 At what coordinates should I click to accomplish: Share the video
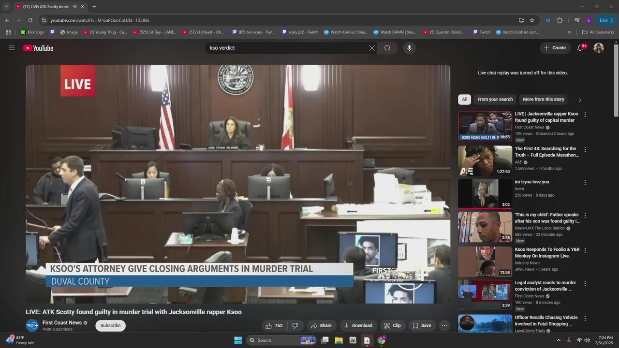coord(321,325)
